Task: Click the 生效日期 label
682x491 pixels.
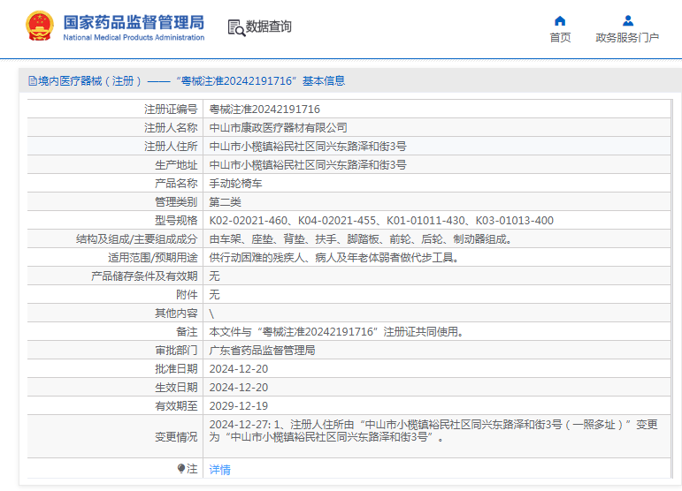Action: 176,388
